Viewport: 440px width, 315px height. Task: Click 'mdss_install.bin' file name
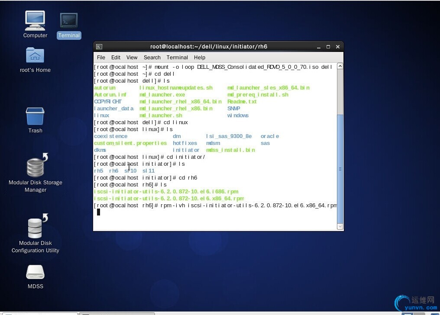pos(231,150)
